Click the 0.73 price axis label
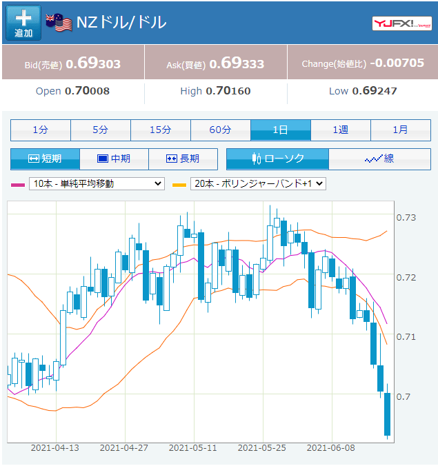 406,218
